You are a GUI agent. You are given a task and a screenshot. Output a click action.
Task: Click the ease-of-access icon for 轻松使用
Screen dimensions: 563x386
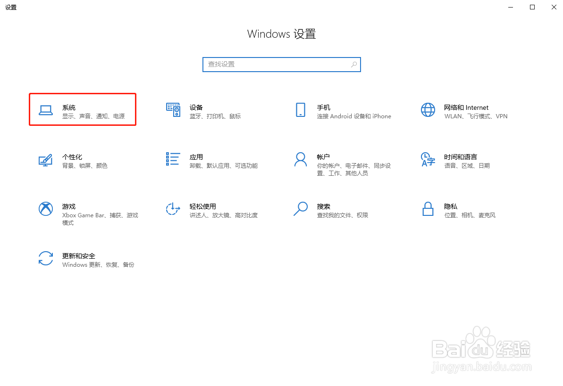point(173,209)
